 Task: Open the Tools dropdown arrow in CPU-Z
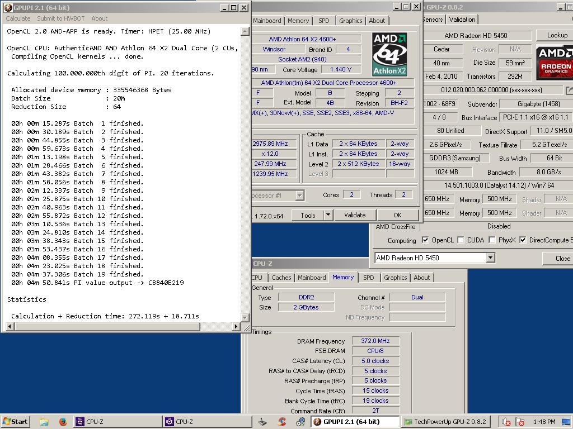pos(328,215)
